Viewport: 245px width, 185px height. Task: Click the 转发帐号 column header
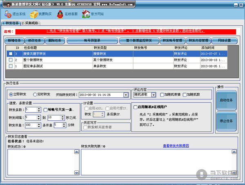click(x=153, y=48)
